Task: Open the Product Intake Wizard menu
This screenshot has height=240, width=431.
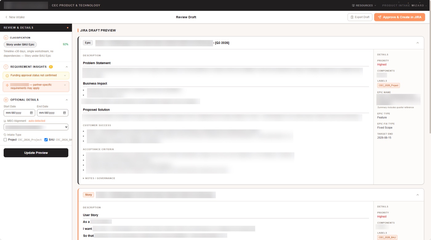Action: pyautogui.click(x=405, y=6)
